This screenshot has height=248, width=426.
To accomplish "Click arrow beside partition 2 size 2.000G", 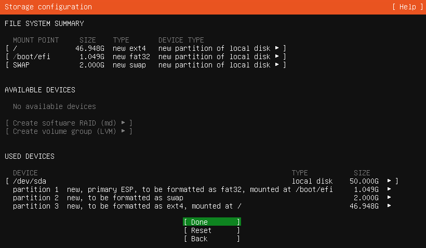I will coord(389,198).
